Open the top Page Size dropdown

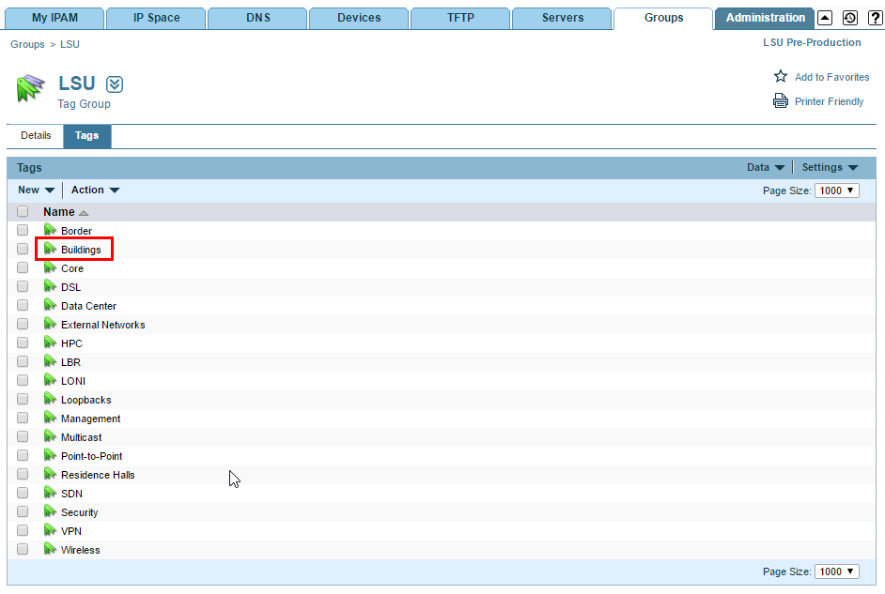coord(837,190)
